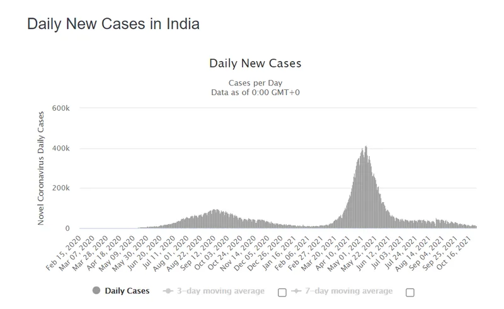504x309 pixels.
Task: Click the gray Daily Cases legend circle
Action: 96,291
